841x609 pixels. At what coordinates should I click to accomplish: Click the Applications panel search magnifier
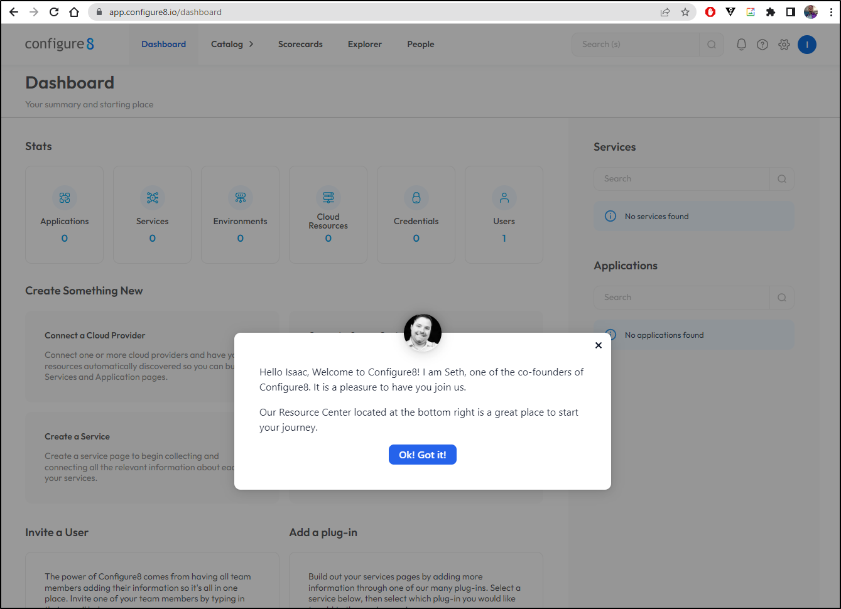click(x=782, y=298)
